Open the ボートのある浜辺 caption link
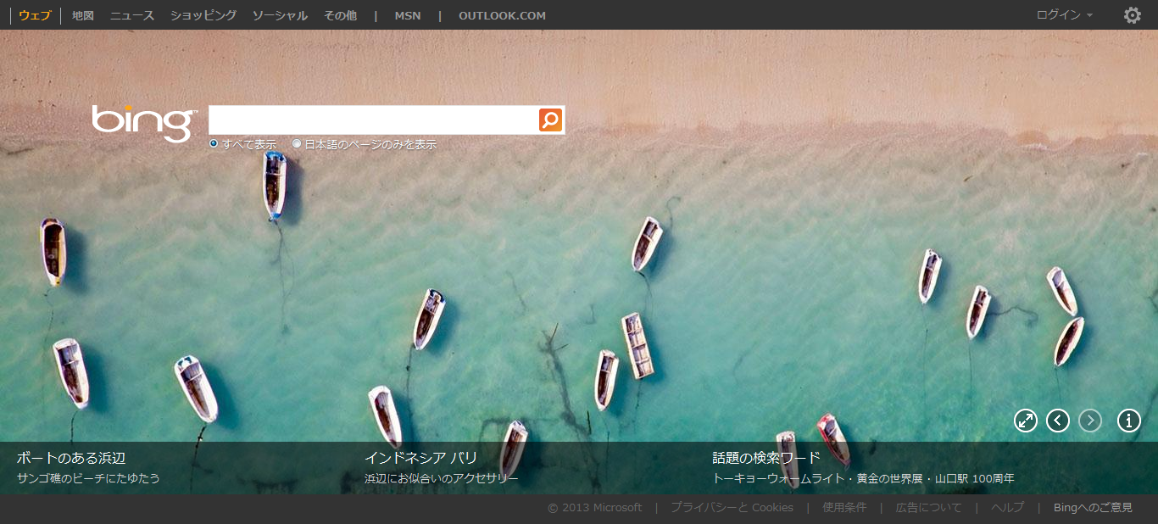 tap(71, 458)
